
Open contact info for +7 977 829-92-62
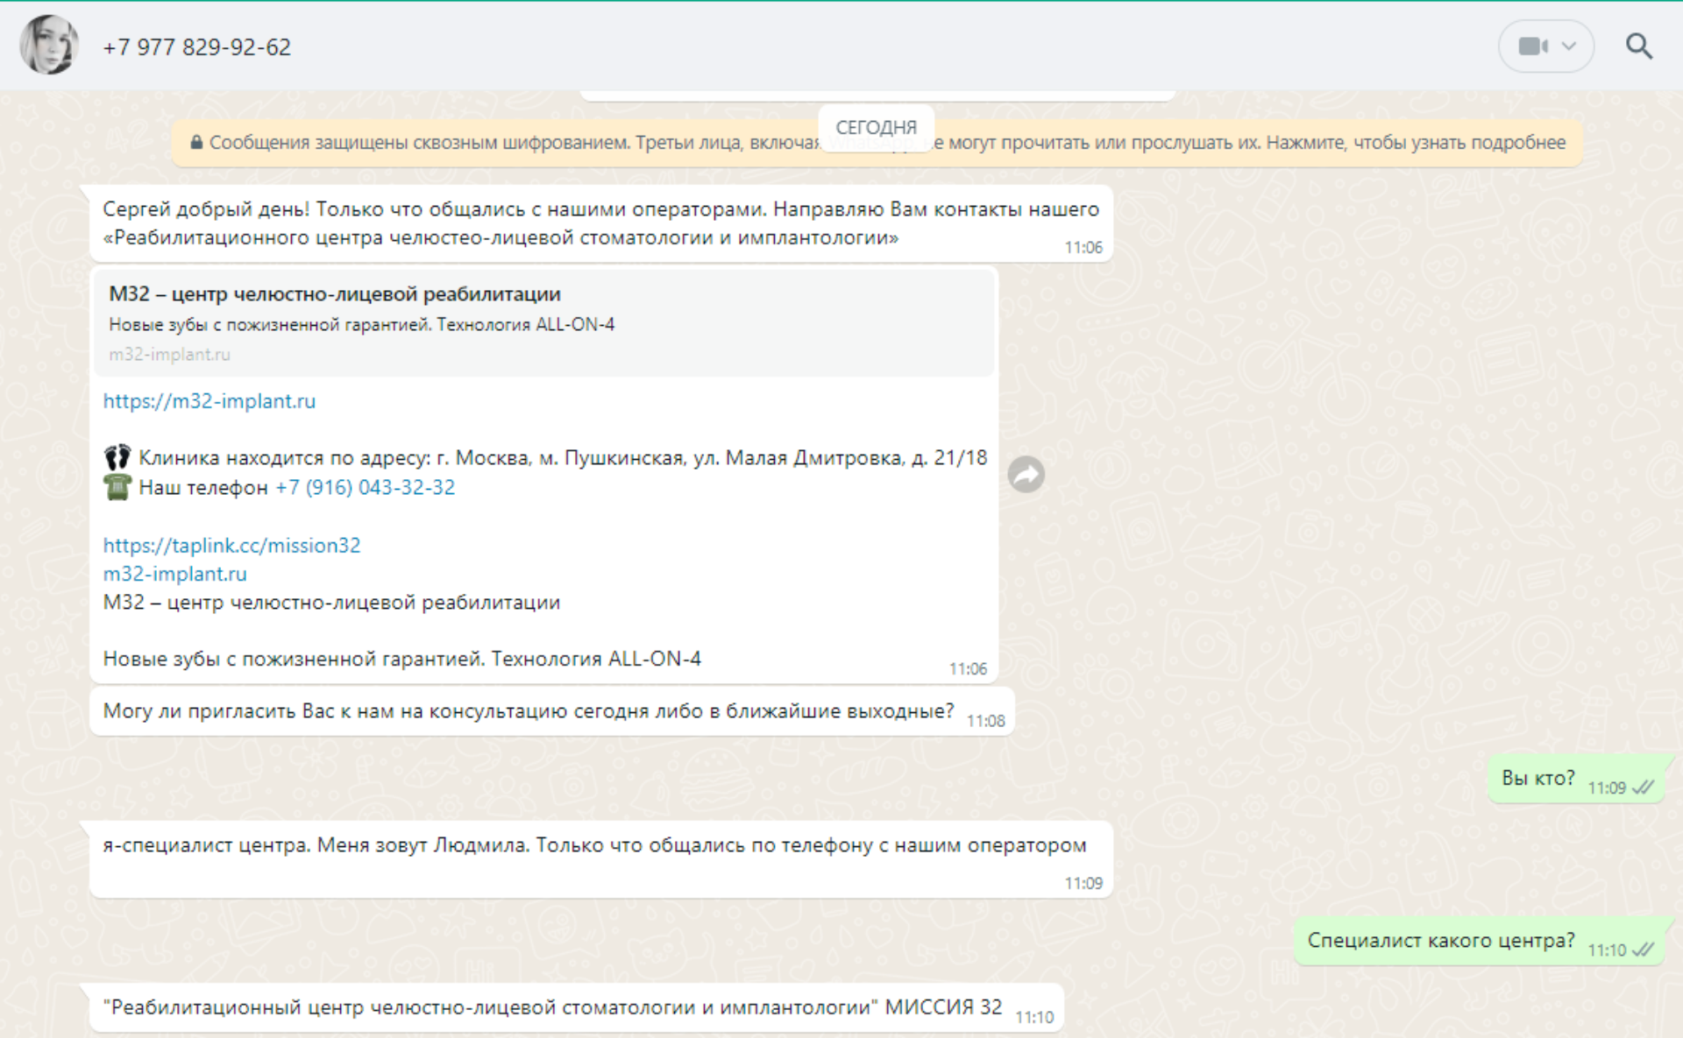(x=196, y=47)
